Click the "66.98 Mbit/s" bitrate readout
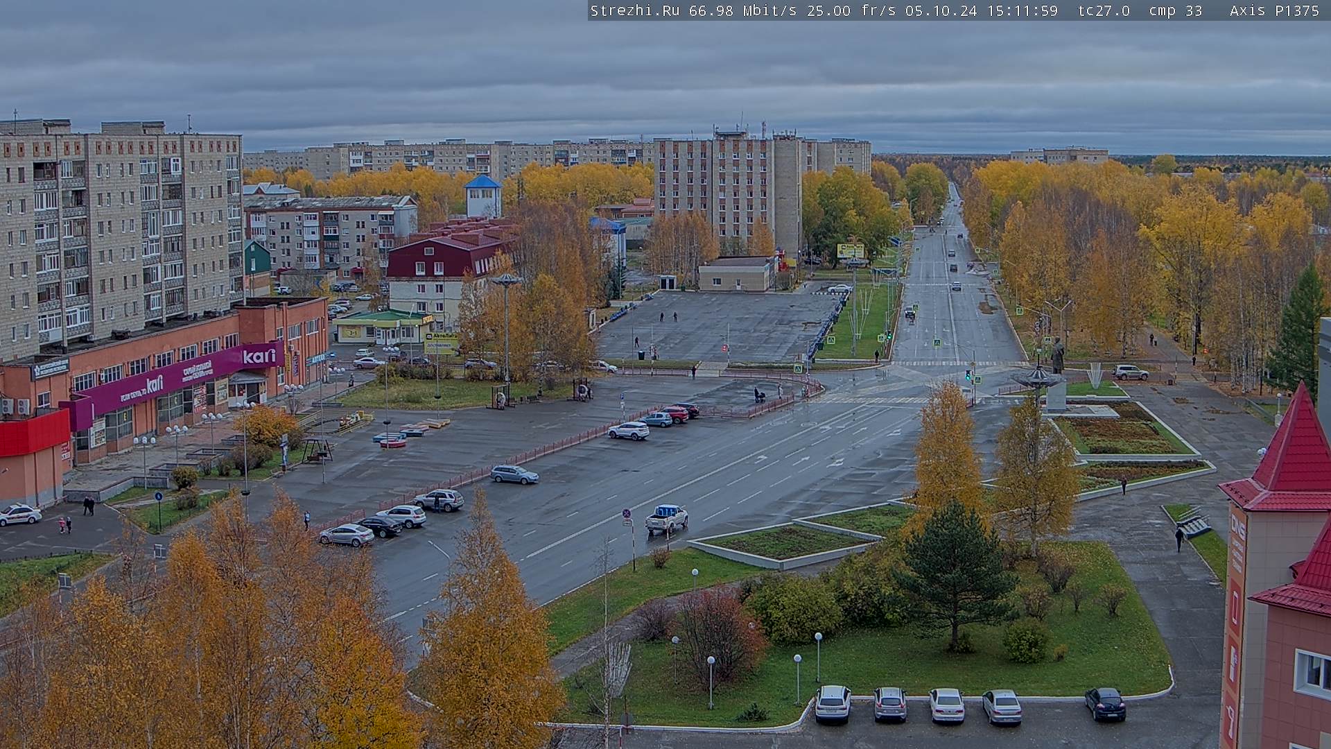Viewport: 1331px width, 749px height. click(742, 10)
